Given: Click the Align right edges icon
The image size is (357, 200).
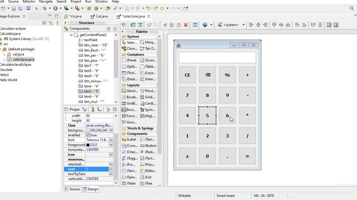Looking at the screenshot, I should pyautogui.click(x=265, y=25).
